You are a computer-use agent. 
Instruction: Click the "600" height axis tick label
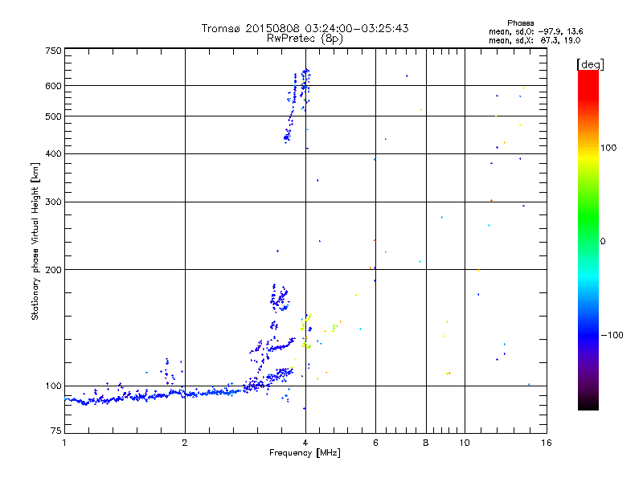[53, 86]
